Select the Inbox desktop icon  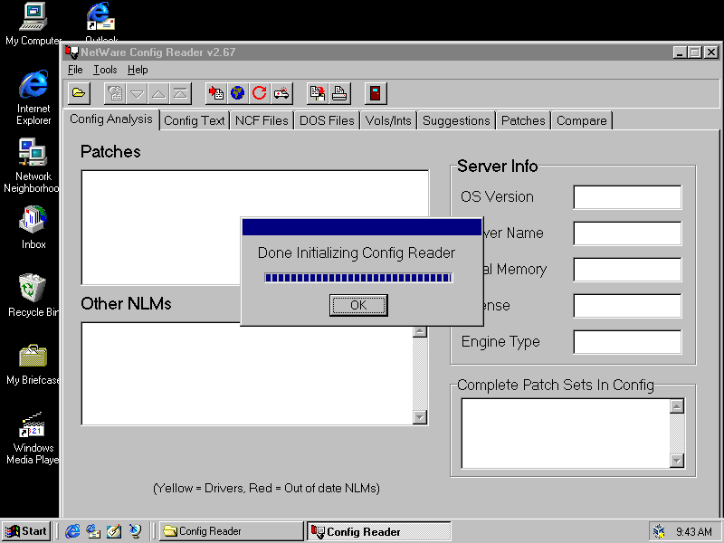point(33,228)
